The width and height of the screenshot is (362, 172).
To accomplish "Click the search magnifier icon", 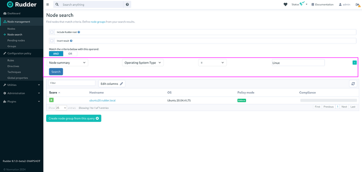I will coord(57,5).
